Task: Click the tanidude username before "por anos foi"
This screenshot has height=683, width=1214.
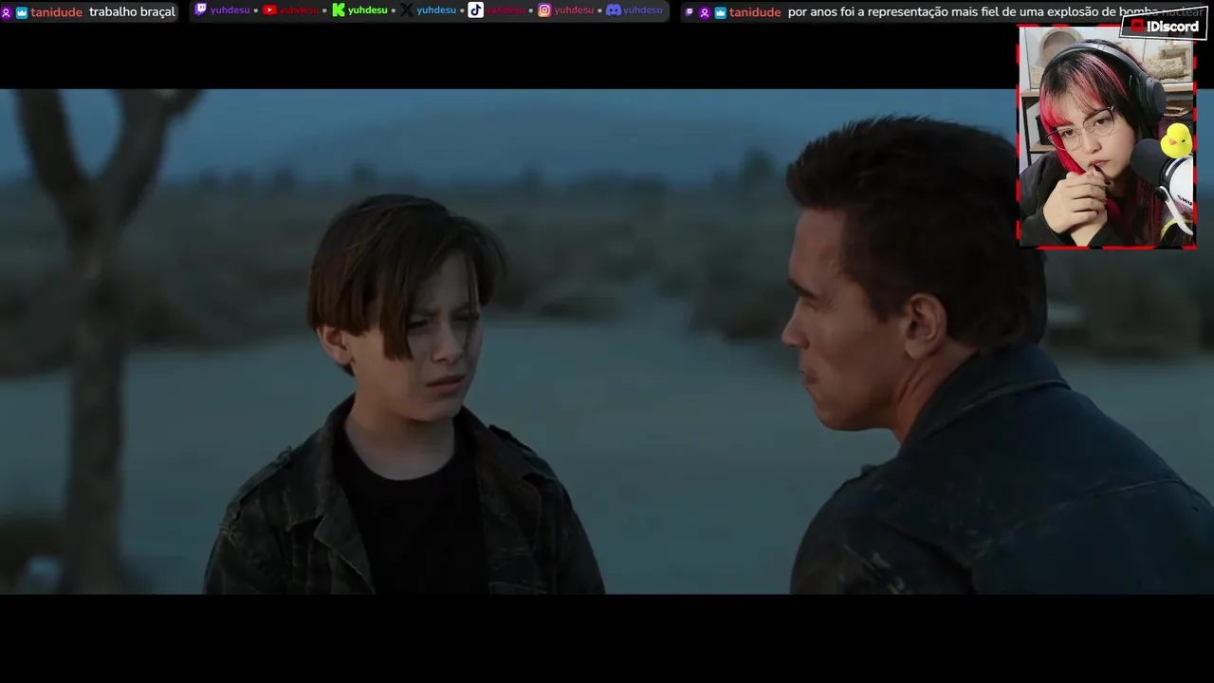Action: click(755, 12)
